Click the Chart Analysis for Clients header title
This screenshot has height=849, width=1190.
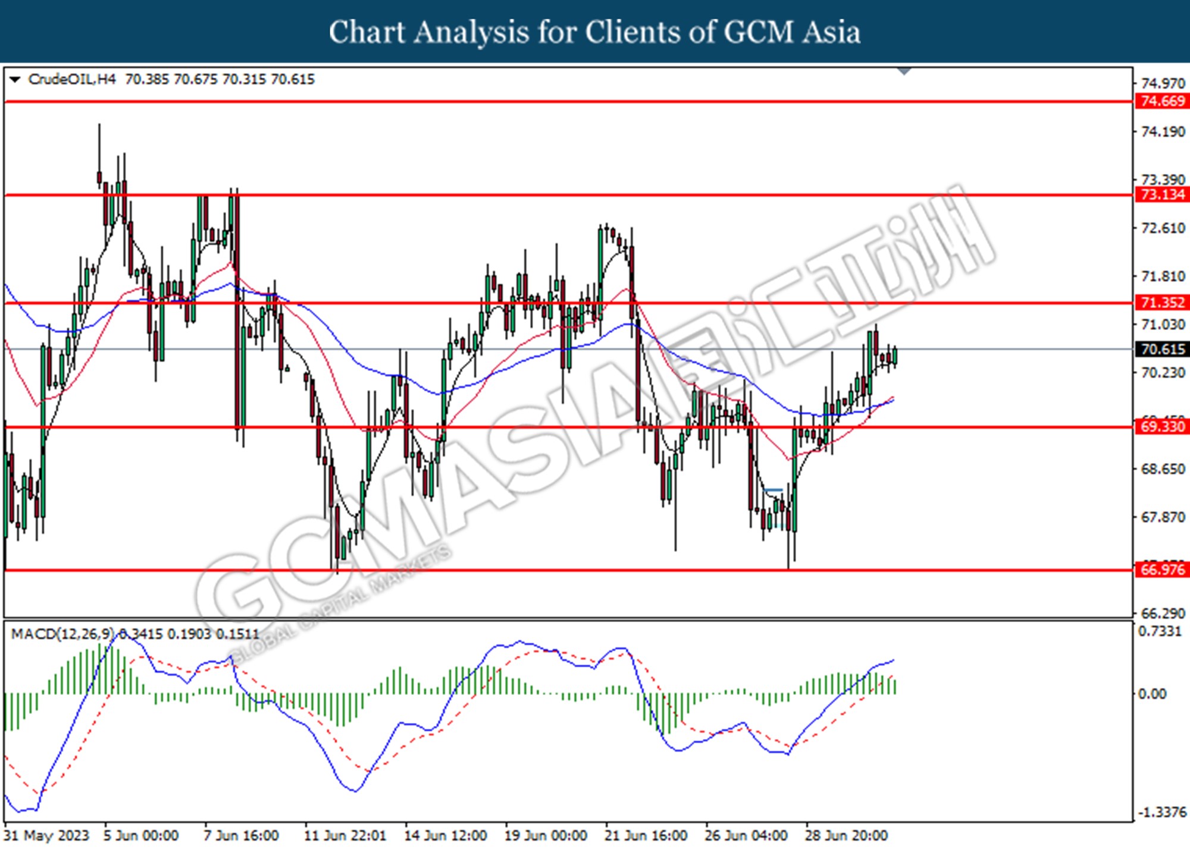(x=594, y=32)
